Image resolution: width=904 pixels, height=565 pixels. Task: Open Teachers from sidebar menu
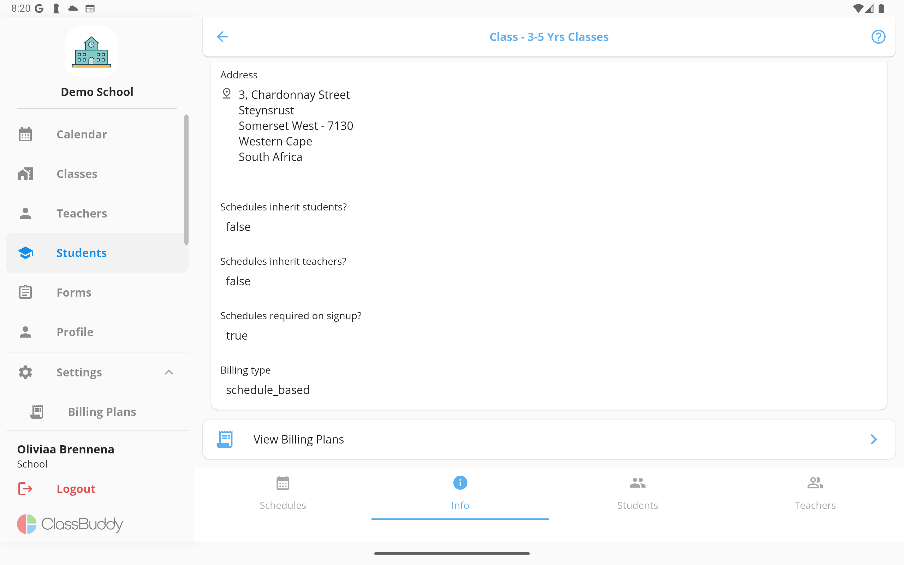point(97,213)
